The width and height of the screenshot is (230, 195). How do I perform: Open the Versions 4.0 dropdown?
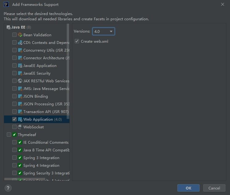point(104,31)
